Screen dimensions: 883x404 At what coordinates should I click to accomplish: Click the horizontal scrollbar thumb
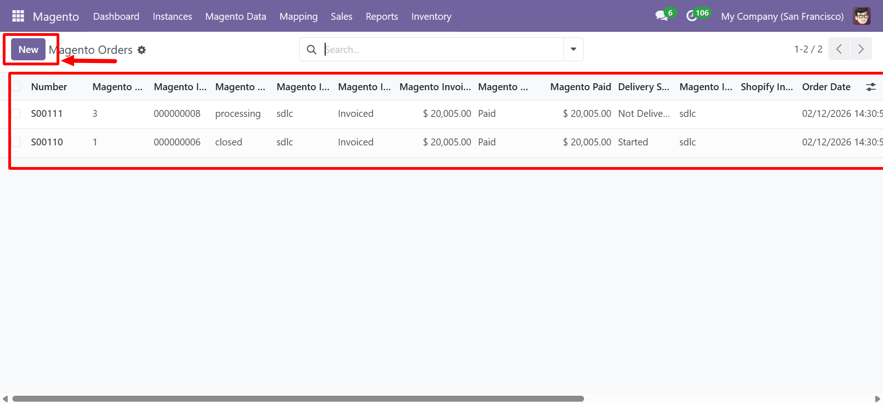[x=298, y=399]
